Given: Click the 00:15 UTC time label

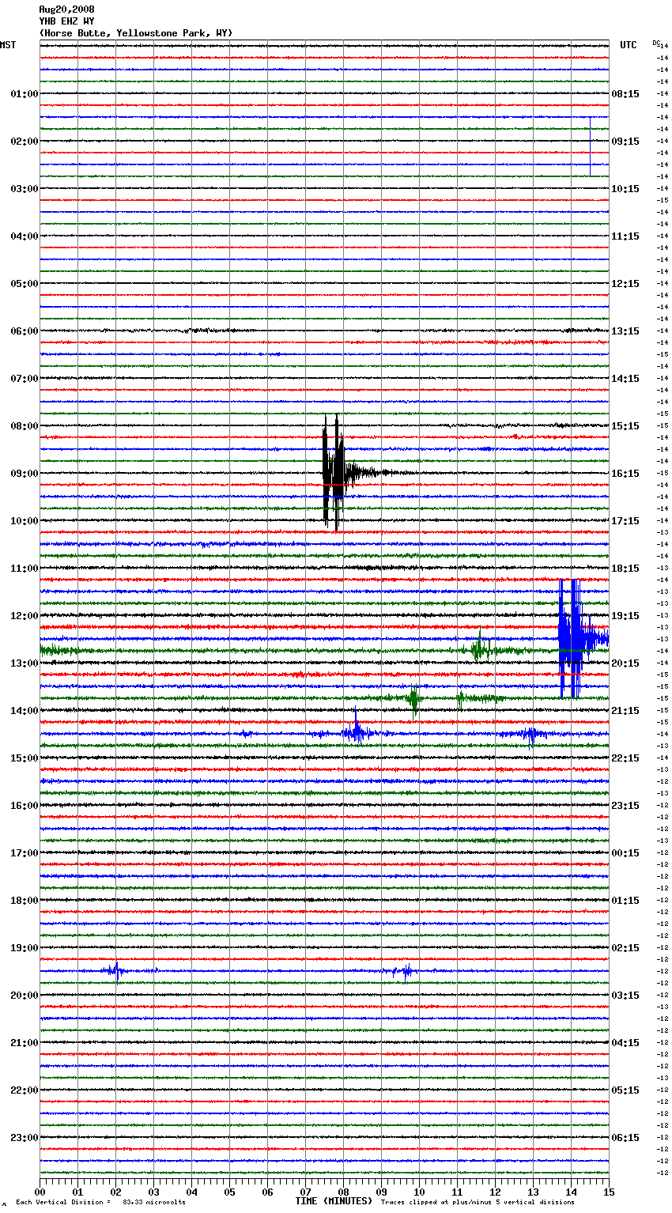Looking at the screenshot, I should tap(625, 853).
